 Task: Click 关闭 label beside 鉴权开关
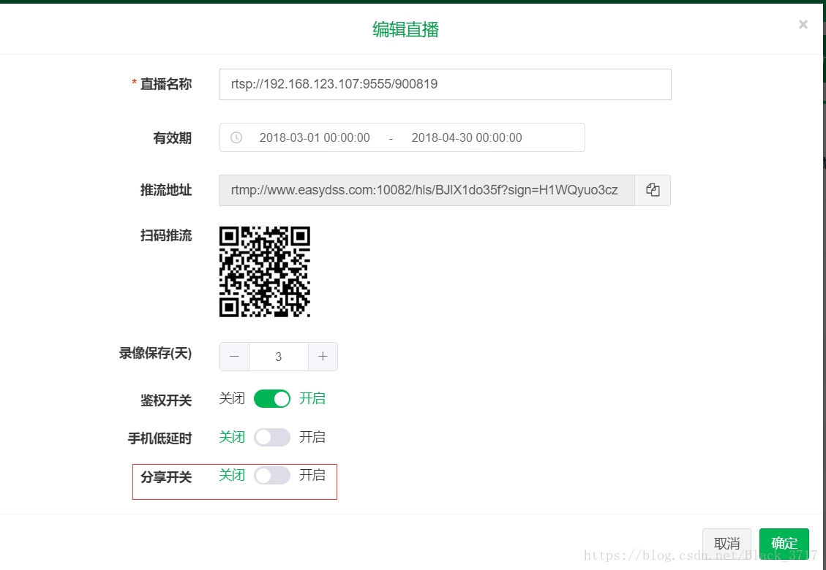233,398
